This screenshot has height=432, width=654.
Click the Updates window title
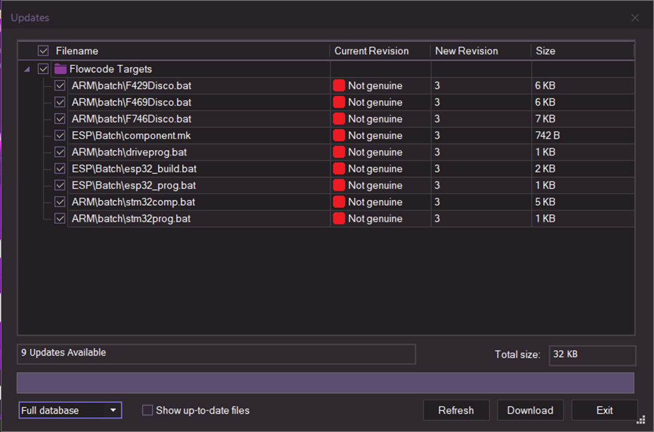(x=29, y=17)
